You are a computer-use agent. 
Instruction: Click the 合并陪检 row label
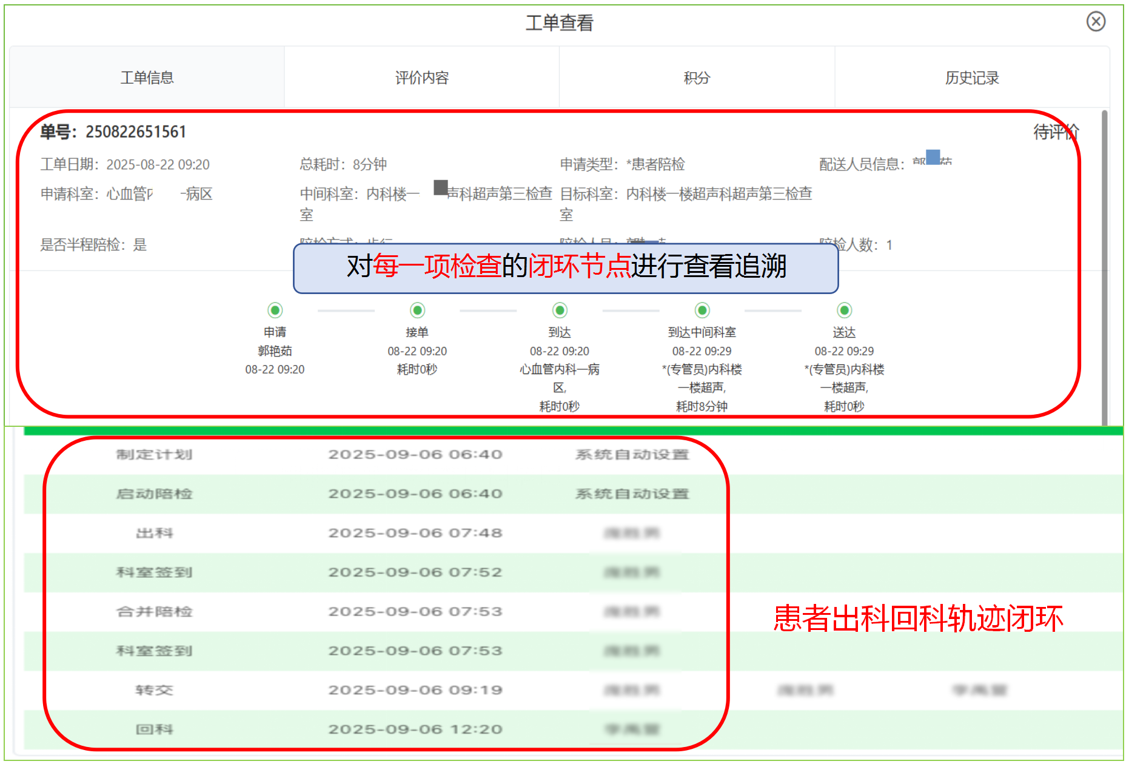point(155,611)
